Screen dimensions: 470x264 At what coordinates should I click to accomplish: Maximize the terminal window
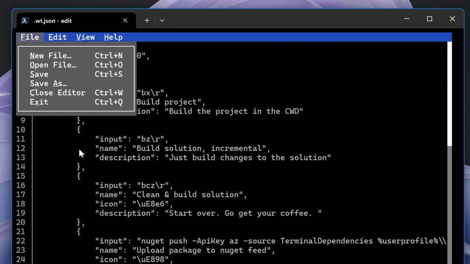[x=430, y=19]
